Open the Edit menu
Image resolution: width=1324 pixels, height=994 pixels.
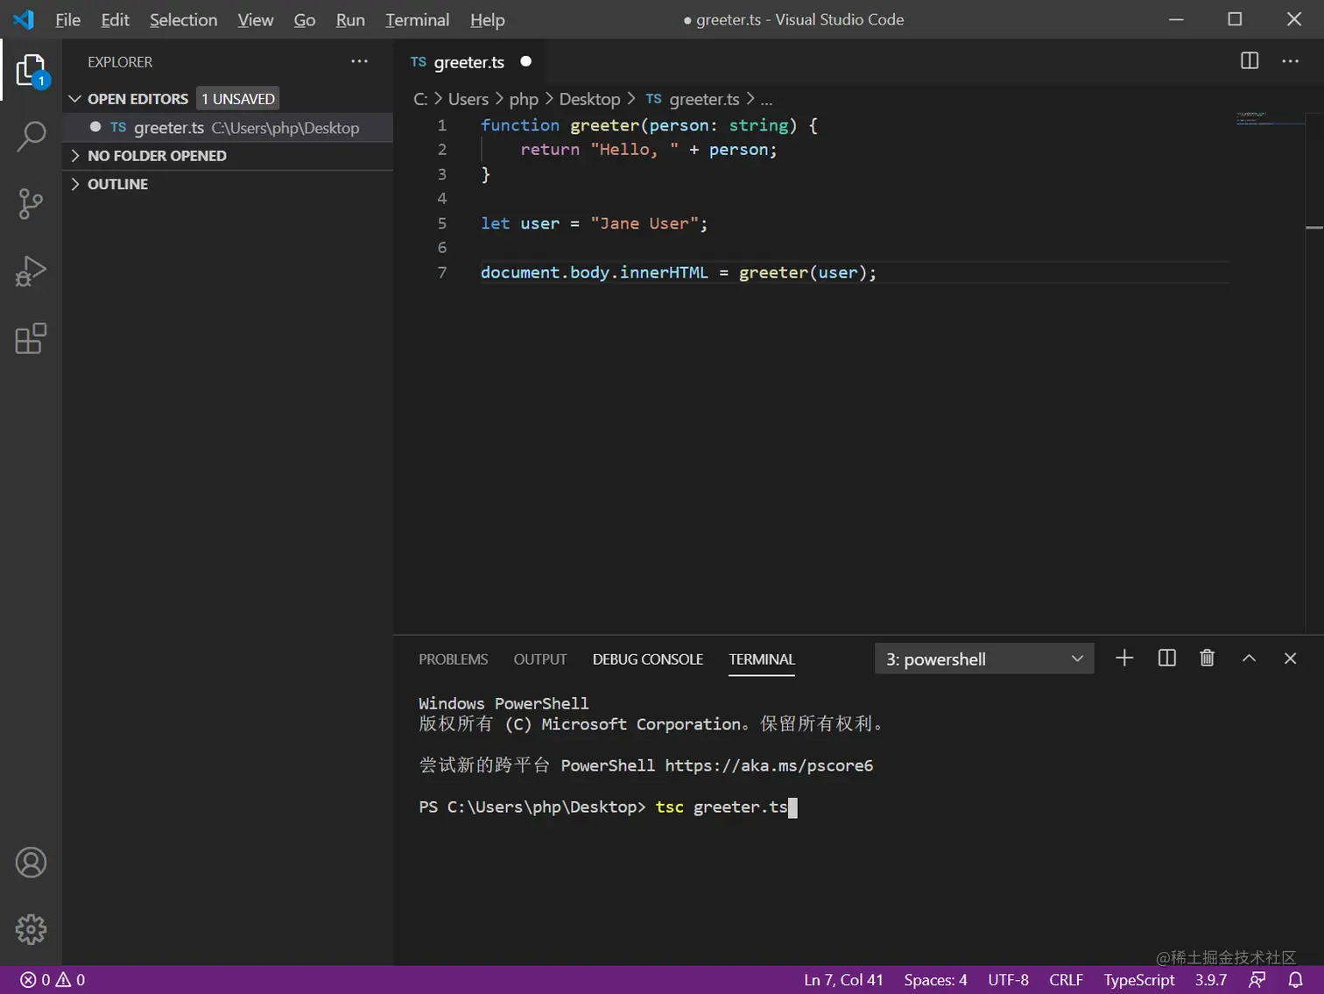pyautogui.click(x=115, y=19)
